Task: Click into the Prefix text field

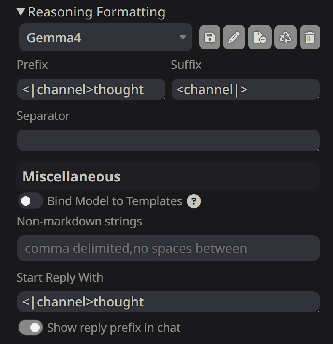Action: tap(91, 89)
